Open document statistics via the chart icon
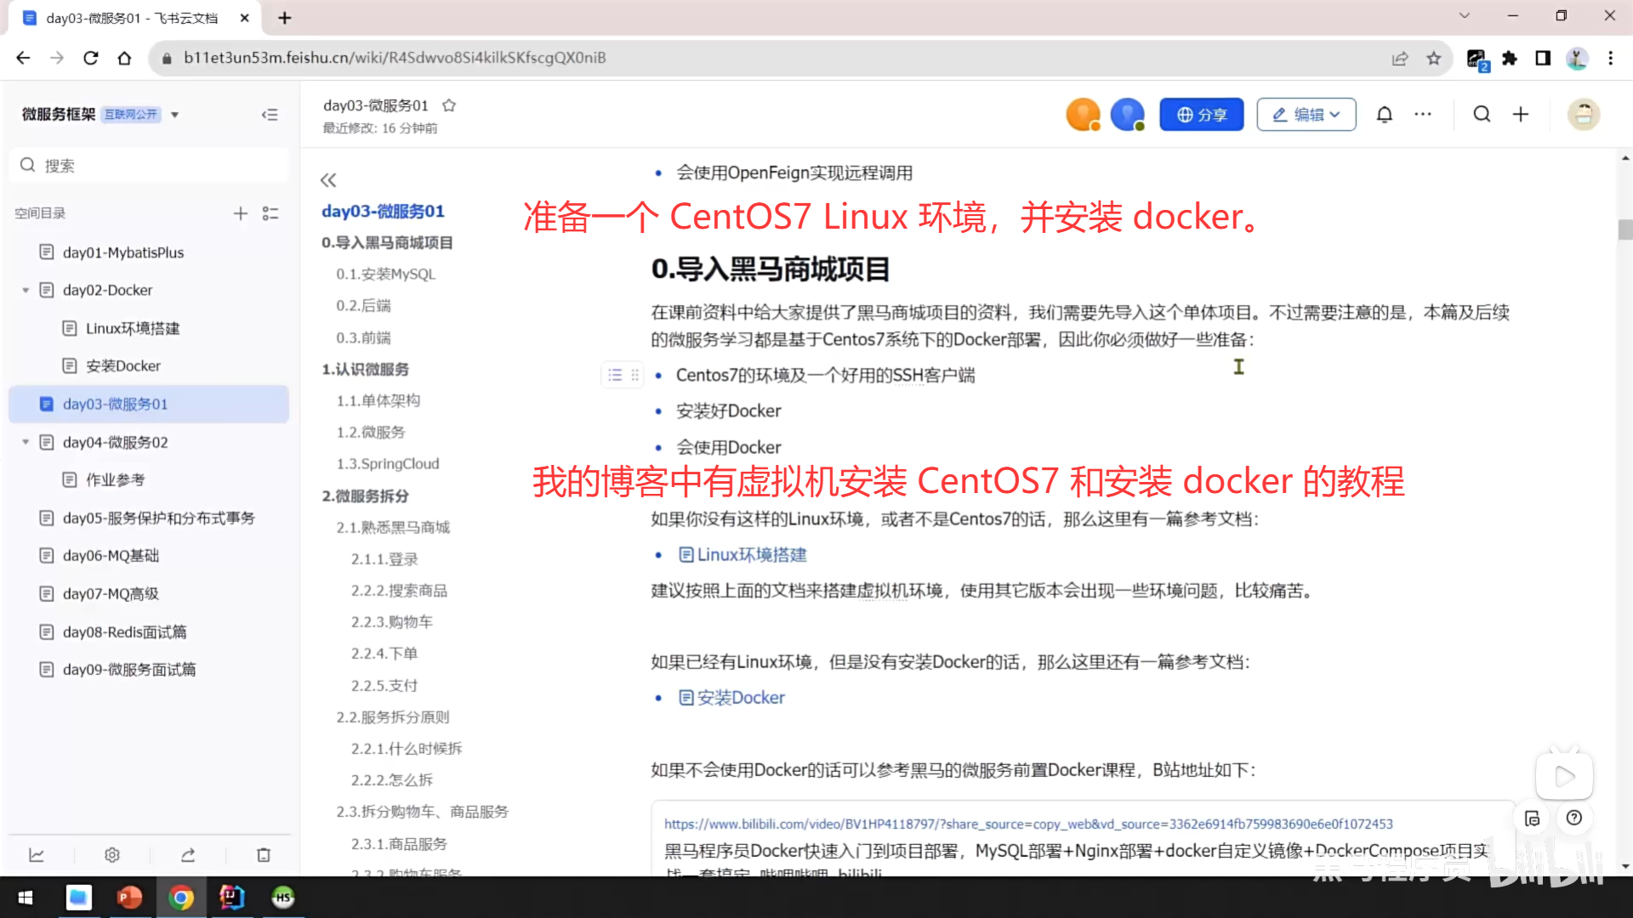1633x918 pixels. (x=36, y=855)
